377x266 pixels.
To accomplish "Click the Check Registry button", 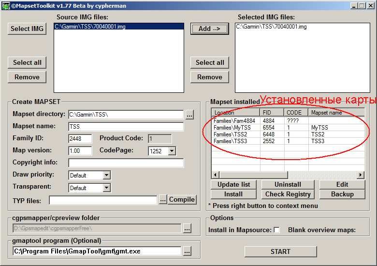I will coord(288,194).
